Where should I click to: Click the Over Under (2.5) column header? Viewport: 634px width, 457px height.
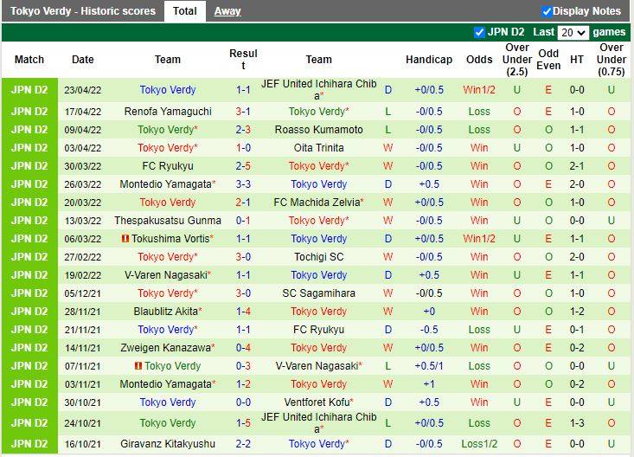(517, 60)
